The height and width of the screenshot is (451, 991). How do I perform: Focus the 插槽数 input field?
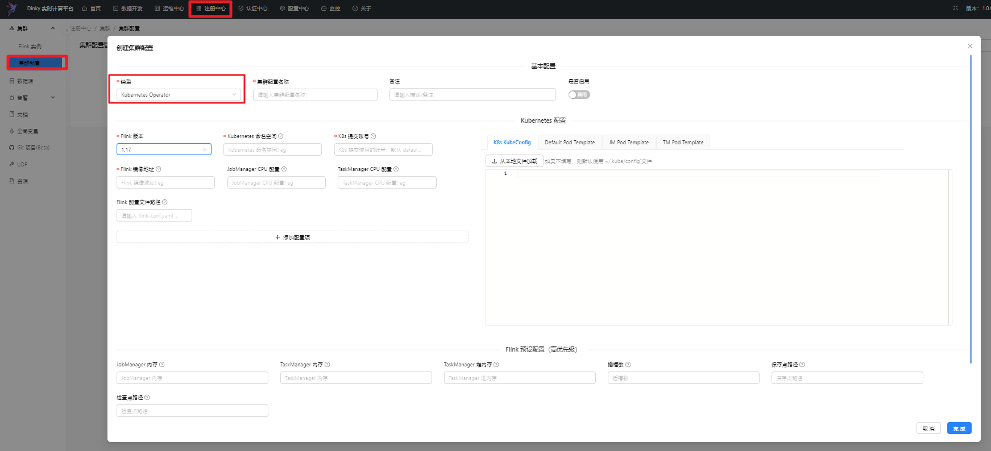click(683, 378)
